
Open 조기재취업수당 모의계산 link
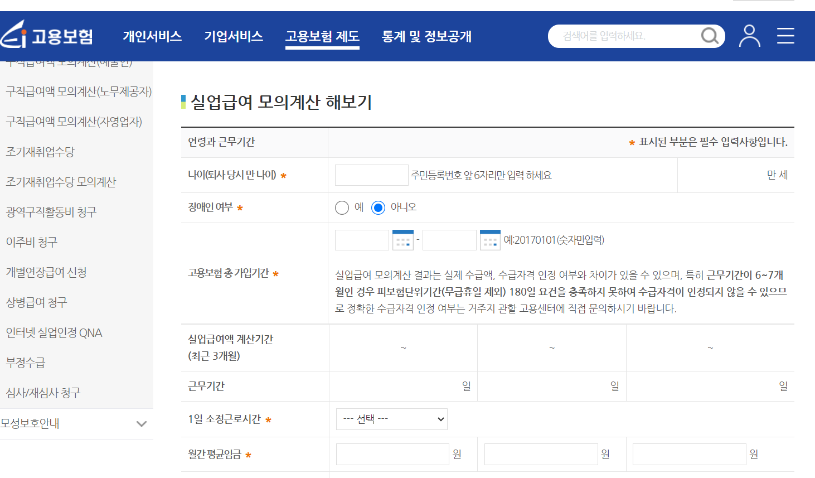(61, 182)
